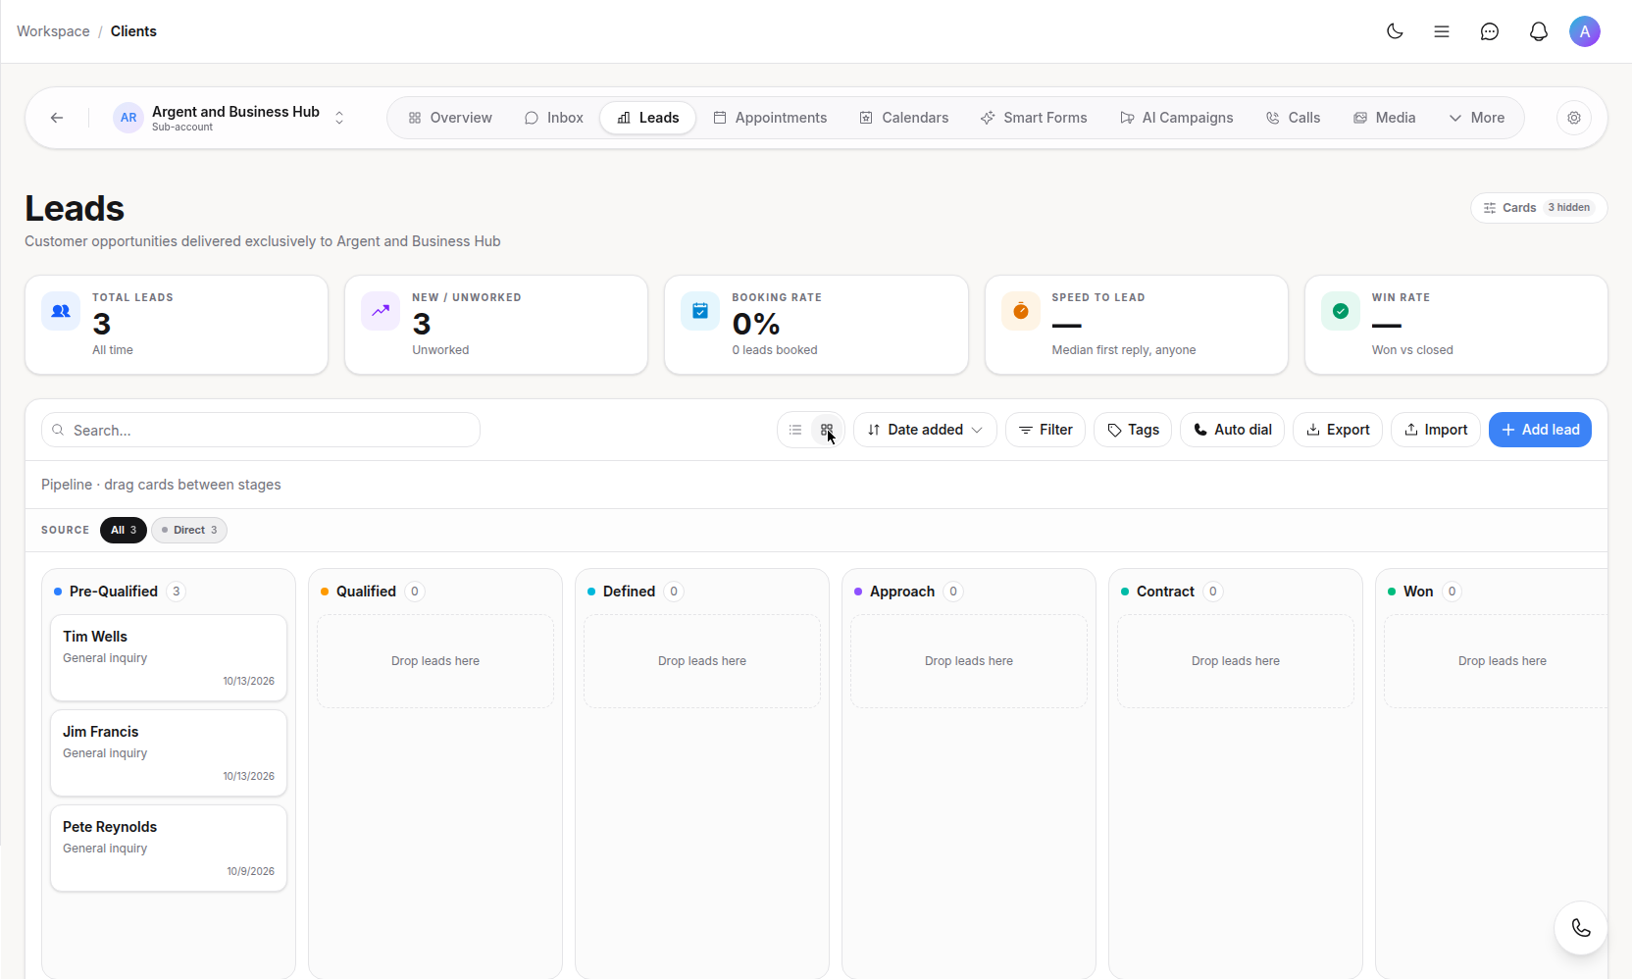Viewport: 1632px width, 979px height.
Task: Open notifications bell icon
Action: (x=1539, y=31)
